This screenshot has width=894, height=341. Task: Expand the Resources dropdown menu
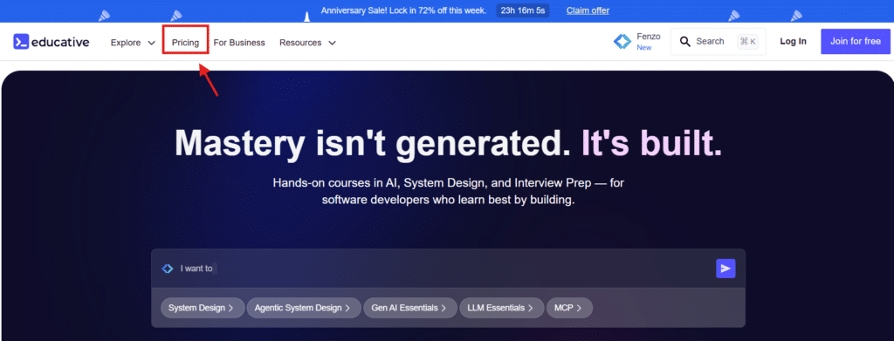coord(307,42)
